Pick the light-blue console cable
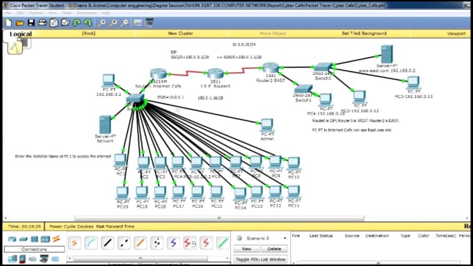This screenshot has width=473, height=266. click(x=91, y=243)
